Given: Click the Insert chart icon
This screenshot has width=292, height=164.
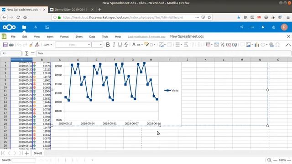Looking at the screenshot, I should click(257, 45).
